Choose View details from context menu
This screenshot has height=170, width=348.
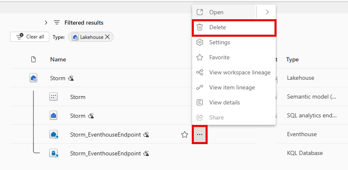224,103
